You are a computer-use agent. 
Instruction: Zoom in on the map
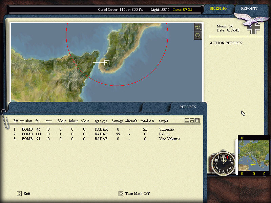(198, 27)
